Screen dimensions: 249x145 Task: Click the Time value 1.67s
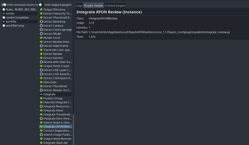(92, 37)
